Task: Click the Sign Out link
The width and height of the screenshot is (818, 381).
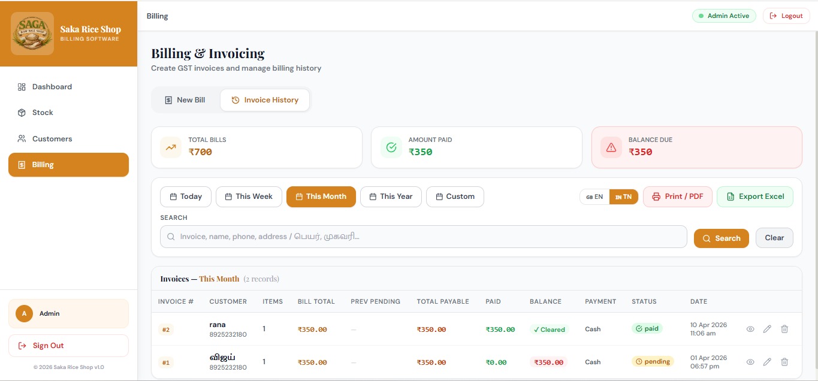Action: point(48,345)
